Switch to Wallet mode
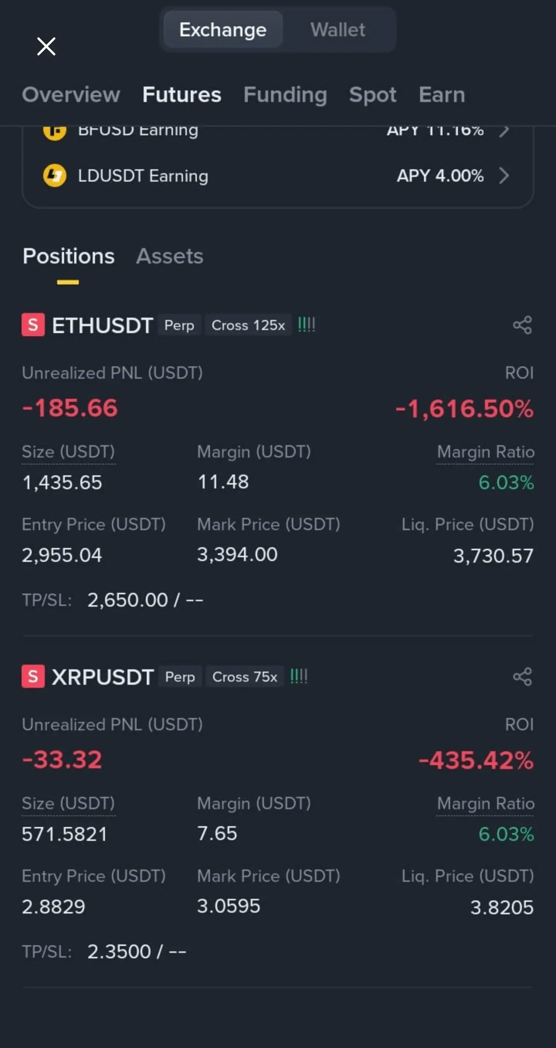The image size is (556, 1048). [x=338, y=30]
